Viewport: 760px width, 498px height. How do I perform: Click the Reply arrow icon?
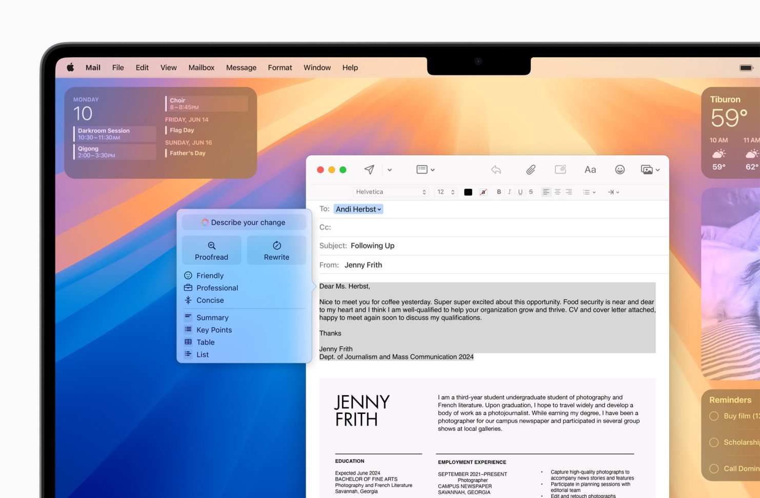(x=496, y=170)
